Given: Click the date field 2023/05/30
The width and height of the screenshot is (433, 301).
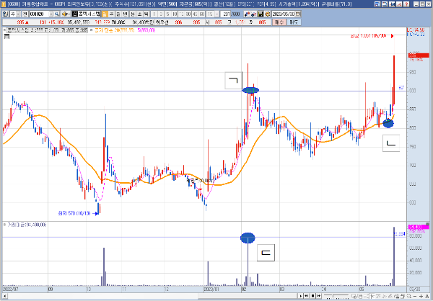Looking at the screenshot, I should click(284, 14).
